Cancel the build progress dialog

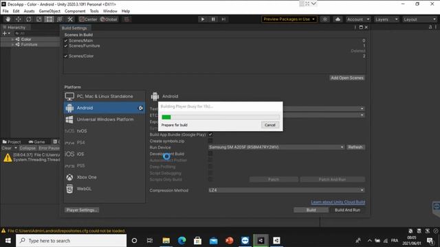click(270, 125)
